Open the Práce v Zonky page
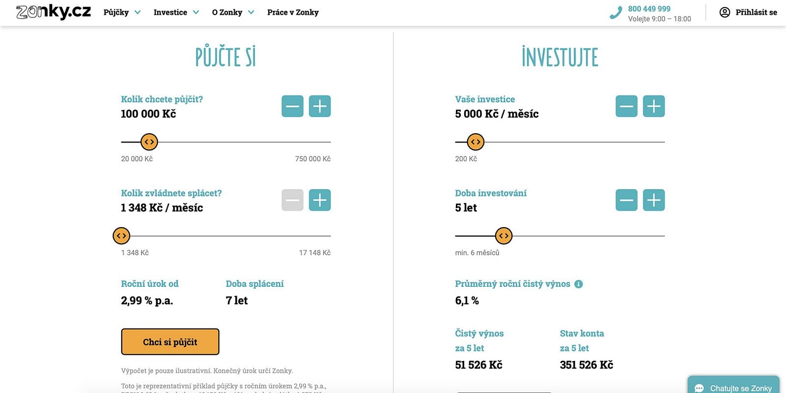Image resolution: width=786 pixels, height=393 pixels. (x=293, y=12)
